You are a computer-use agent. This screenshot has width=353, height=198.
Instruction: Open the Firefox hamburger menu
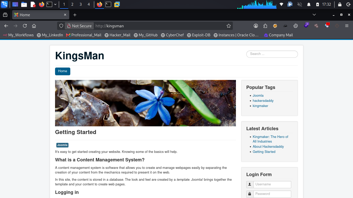tap(347, 26)
